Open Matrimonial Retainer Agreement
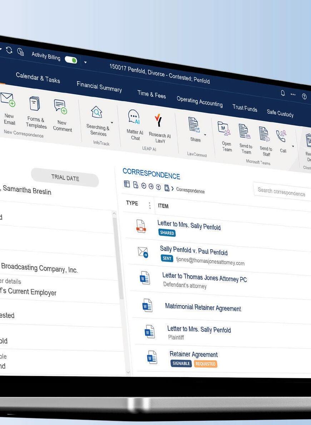The height and width of the screenshot is (425, 311). click(203, 307)
